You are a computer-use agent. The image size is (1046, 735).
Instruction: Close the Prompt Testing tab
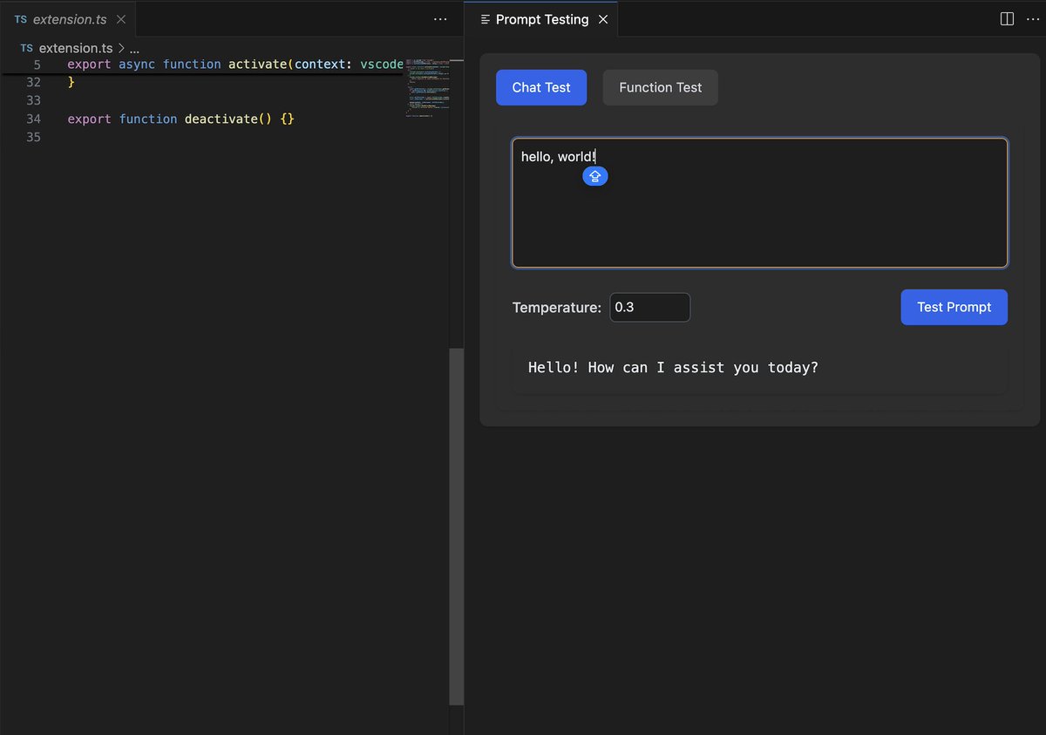coord(603,19)
